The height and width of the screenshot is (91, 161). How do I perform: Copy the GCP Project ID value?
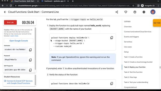tap(30, 70)
